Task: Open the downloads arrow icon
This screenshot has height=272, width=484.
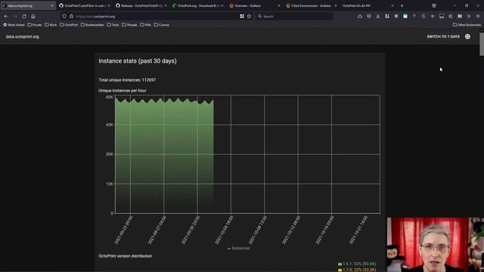Action: [x=378, y=17]
